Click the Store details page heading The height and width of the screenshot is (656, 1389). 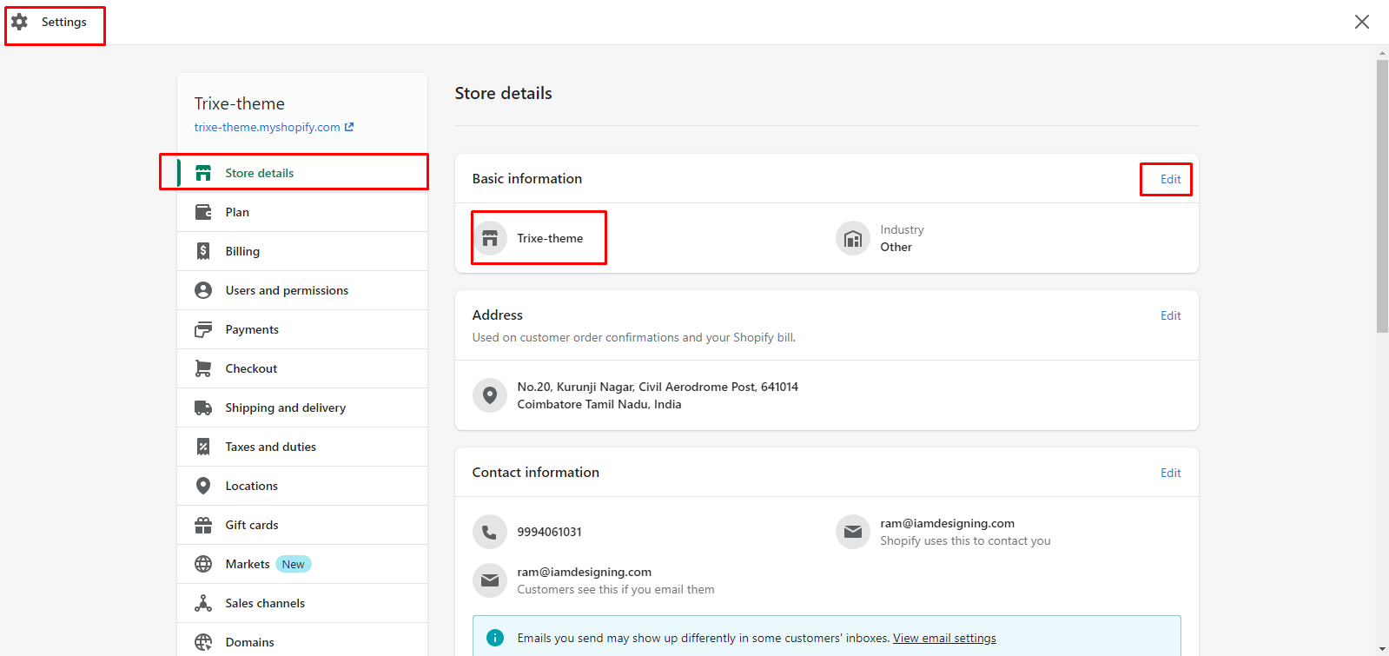503,93
